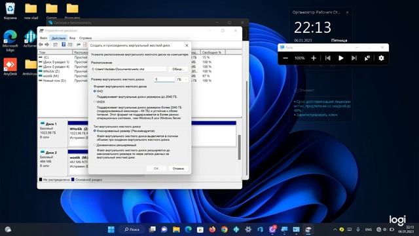Click the blue help icon in Disk Management toolbar
This screenshot has height=236, width=419.
tap(64, 45)
